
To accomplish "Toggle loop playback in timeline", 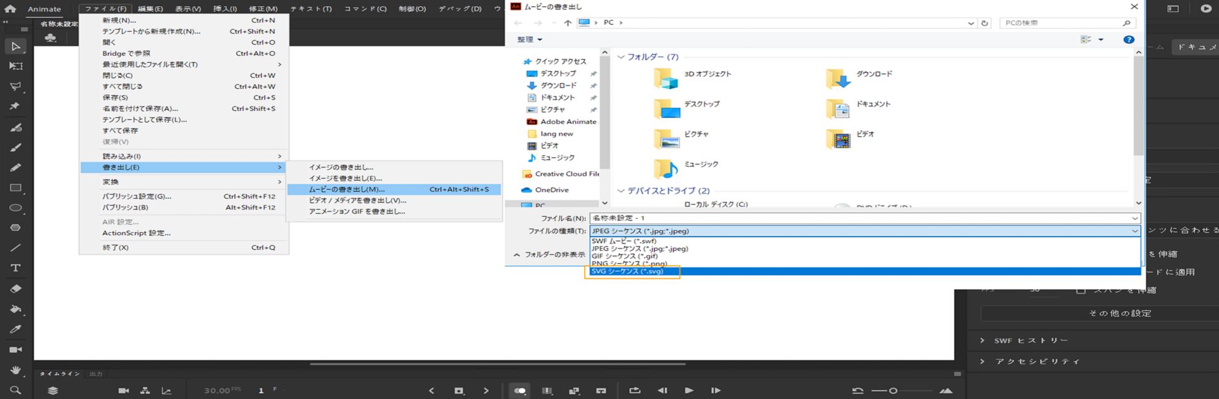I will pos(634,391).
